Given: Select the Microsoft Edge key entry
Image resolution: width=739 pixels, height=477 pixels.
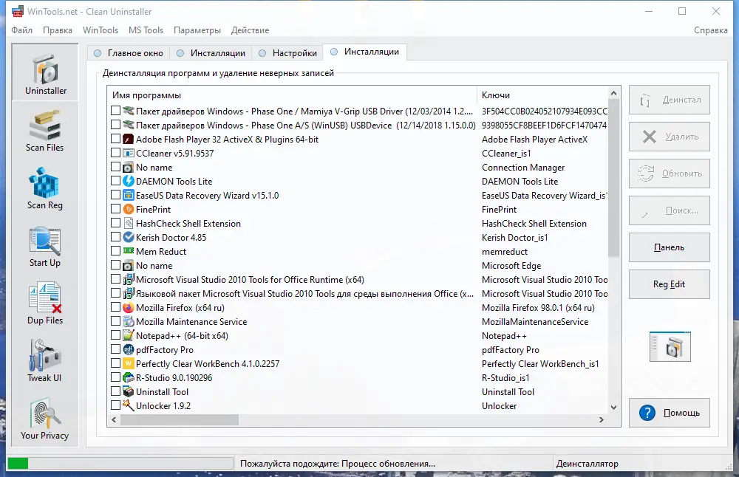Looking at the screenshot, I should click(511, 266).
